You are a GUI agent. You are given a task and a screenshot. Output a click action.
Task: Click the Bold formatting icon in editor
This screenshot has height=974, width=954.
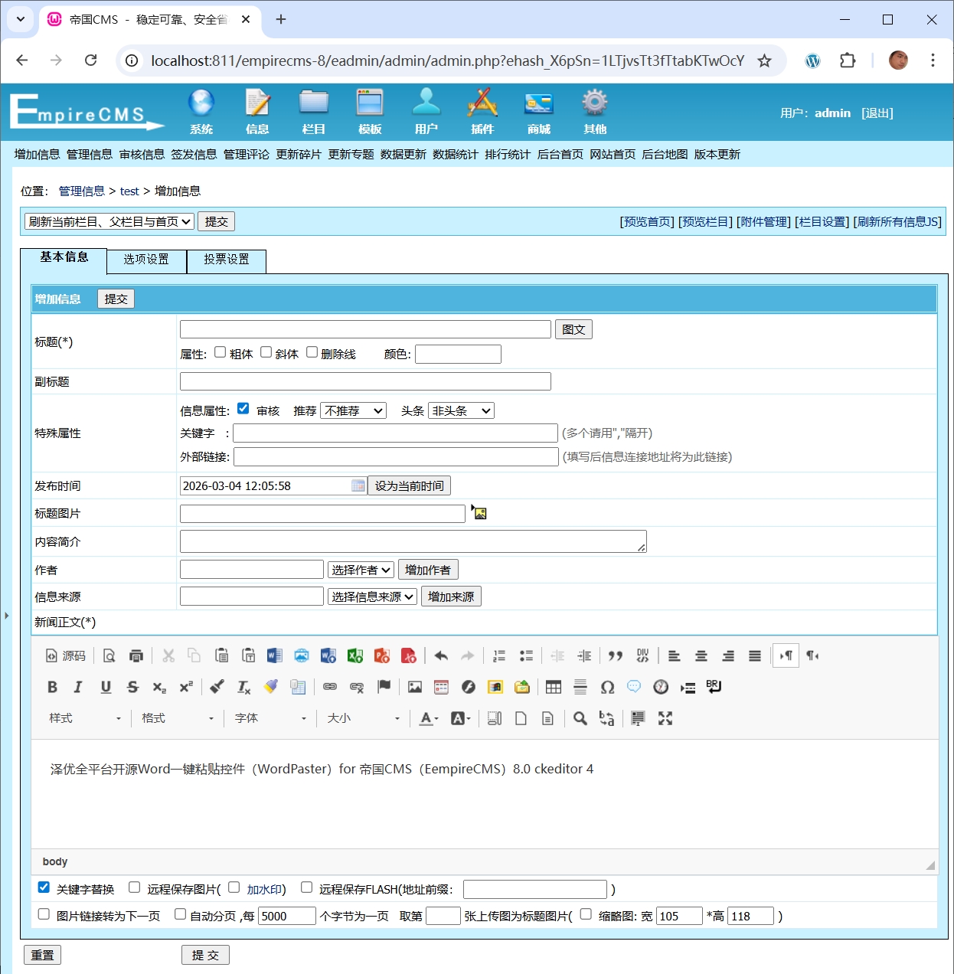point(52,687)
